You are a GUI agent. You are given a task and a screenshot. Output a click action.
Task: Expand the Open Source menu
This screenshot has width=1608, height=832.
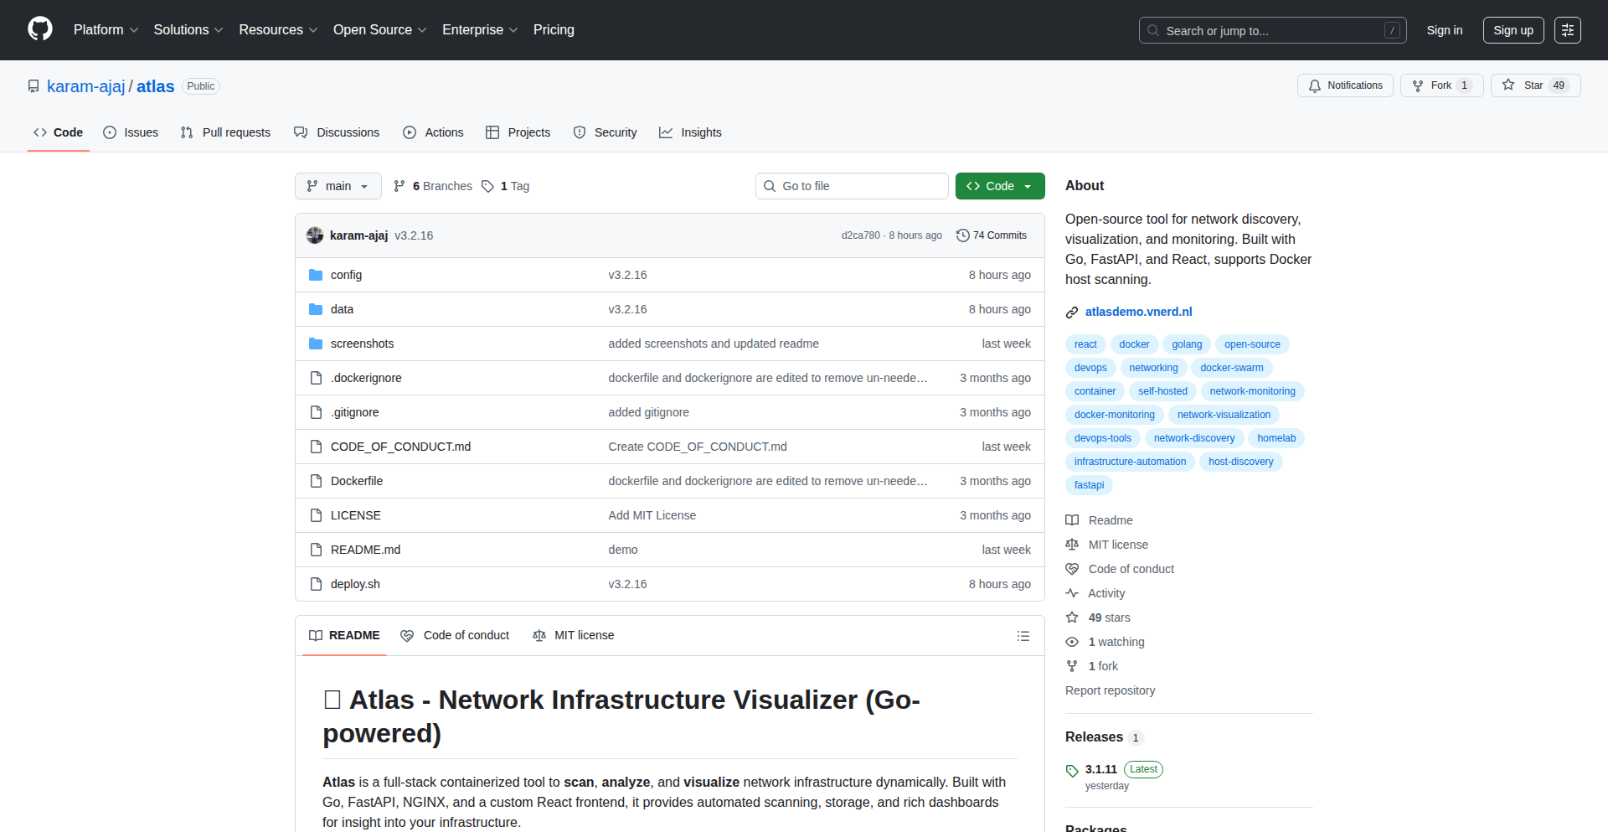pyautogui.click(x=380, y=29)
